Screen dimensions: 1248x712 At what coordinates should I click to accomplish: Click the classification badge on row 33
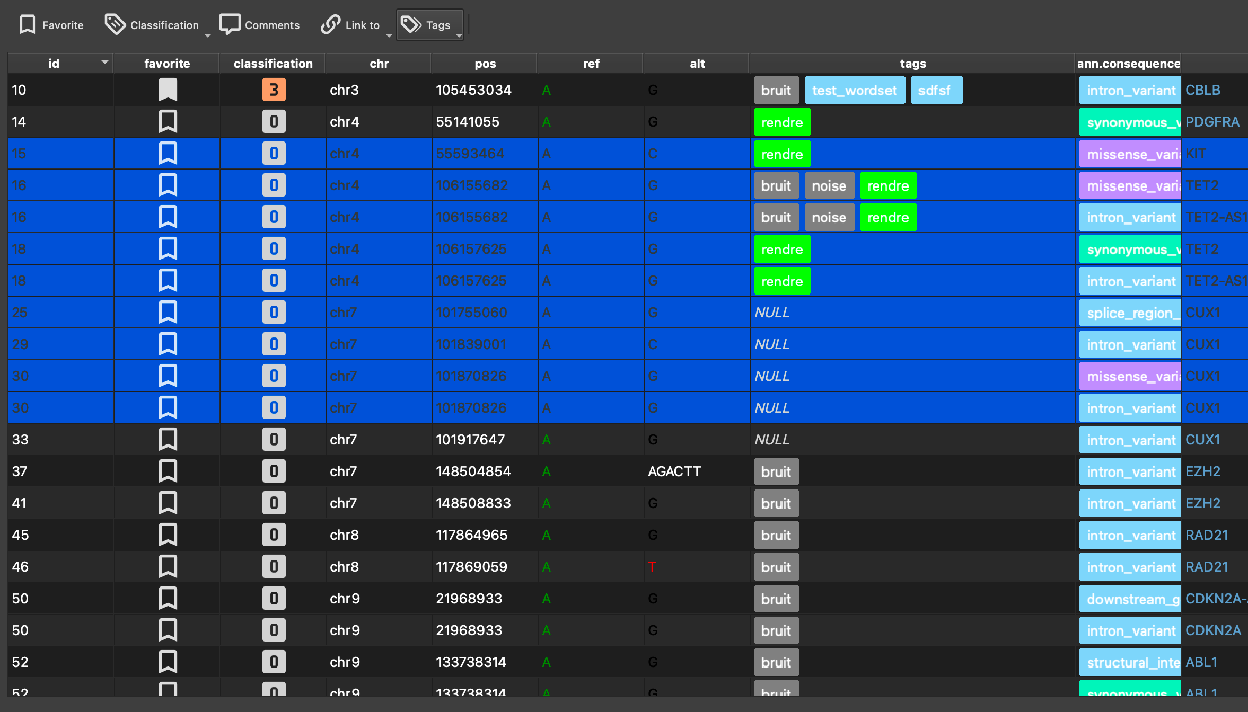click(x=273, y=439)
